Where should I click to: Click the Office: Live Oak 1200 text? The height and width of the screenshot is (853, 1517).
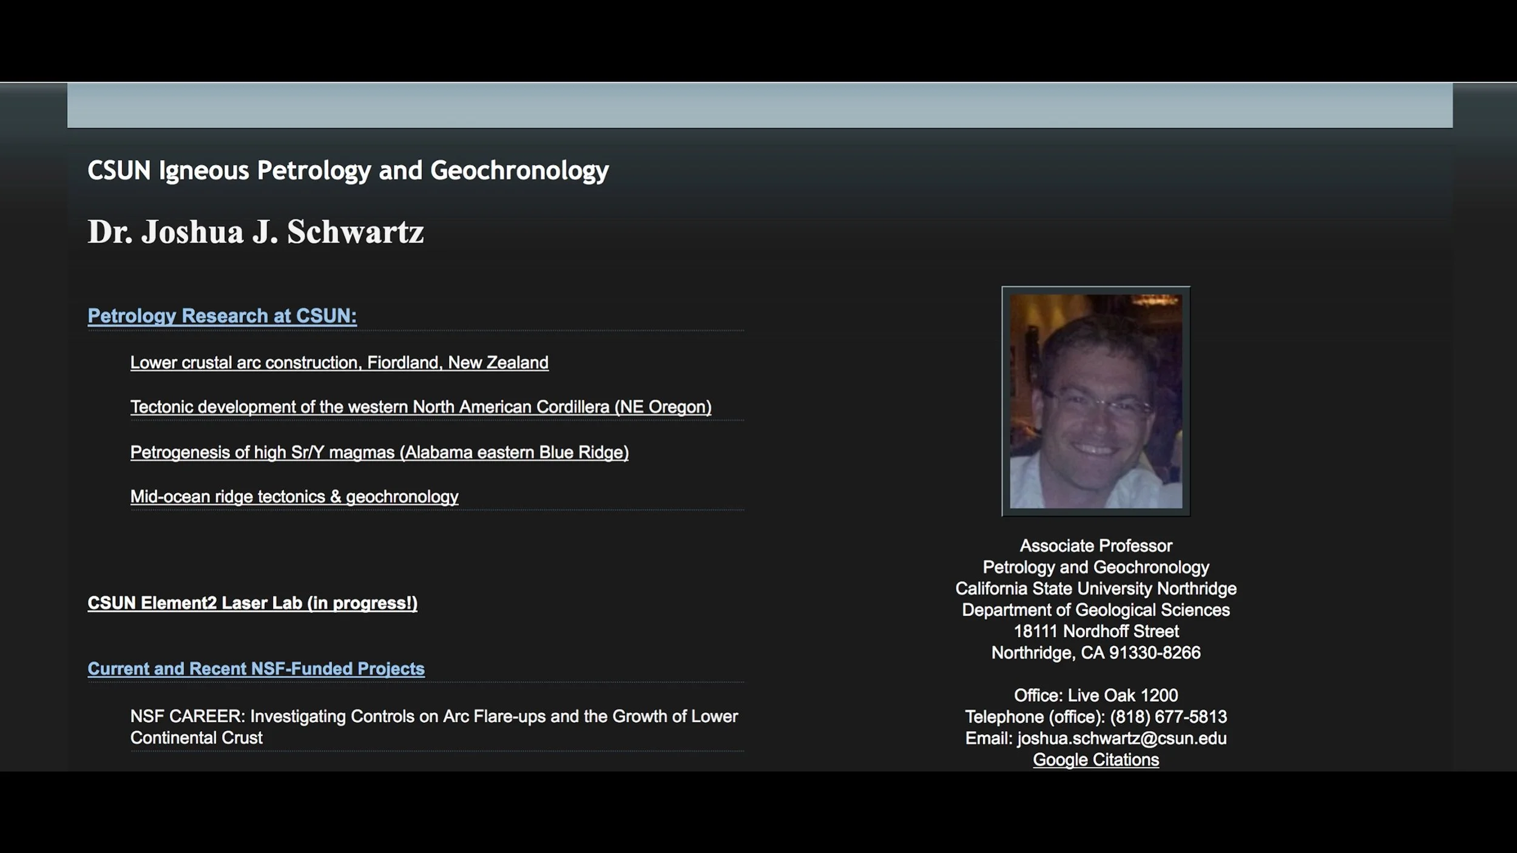1095,695
